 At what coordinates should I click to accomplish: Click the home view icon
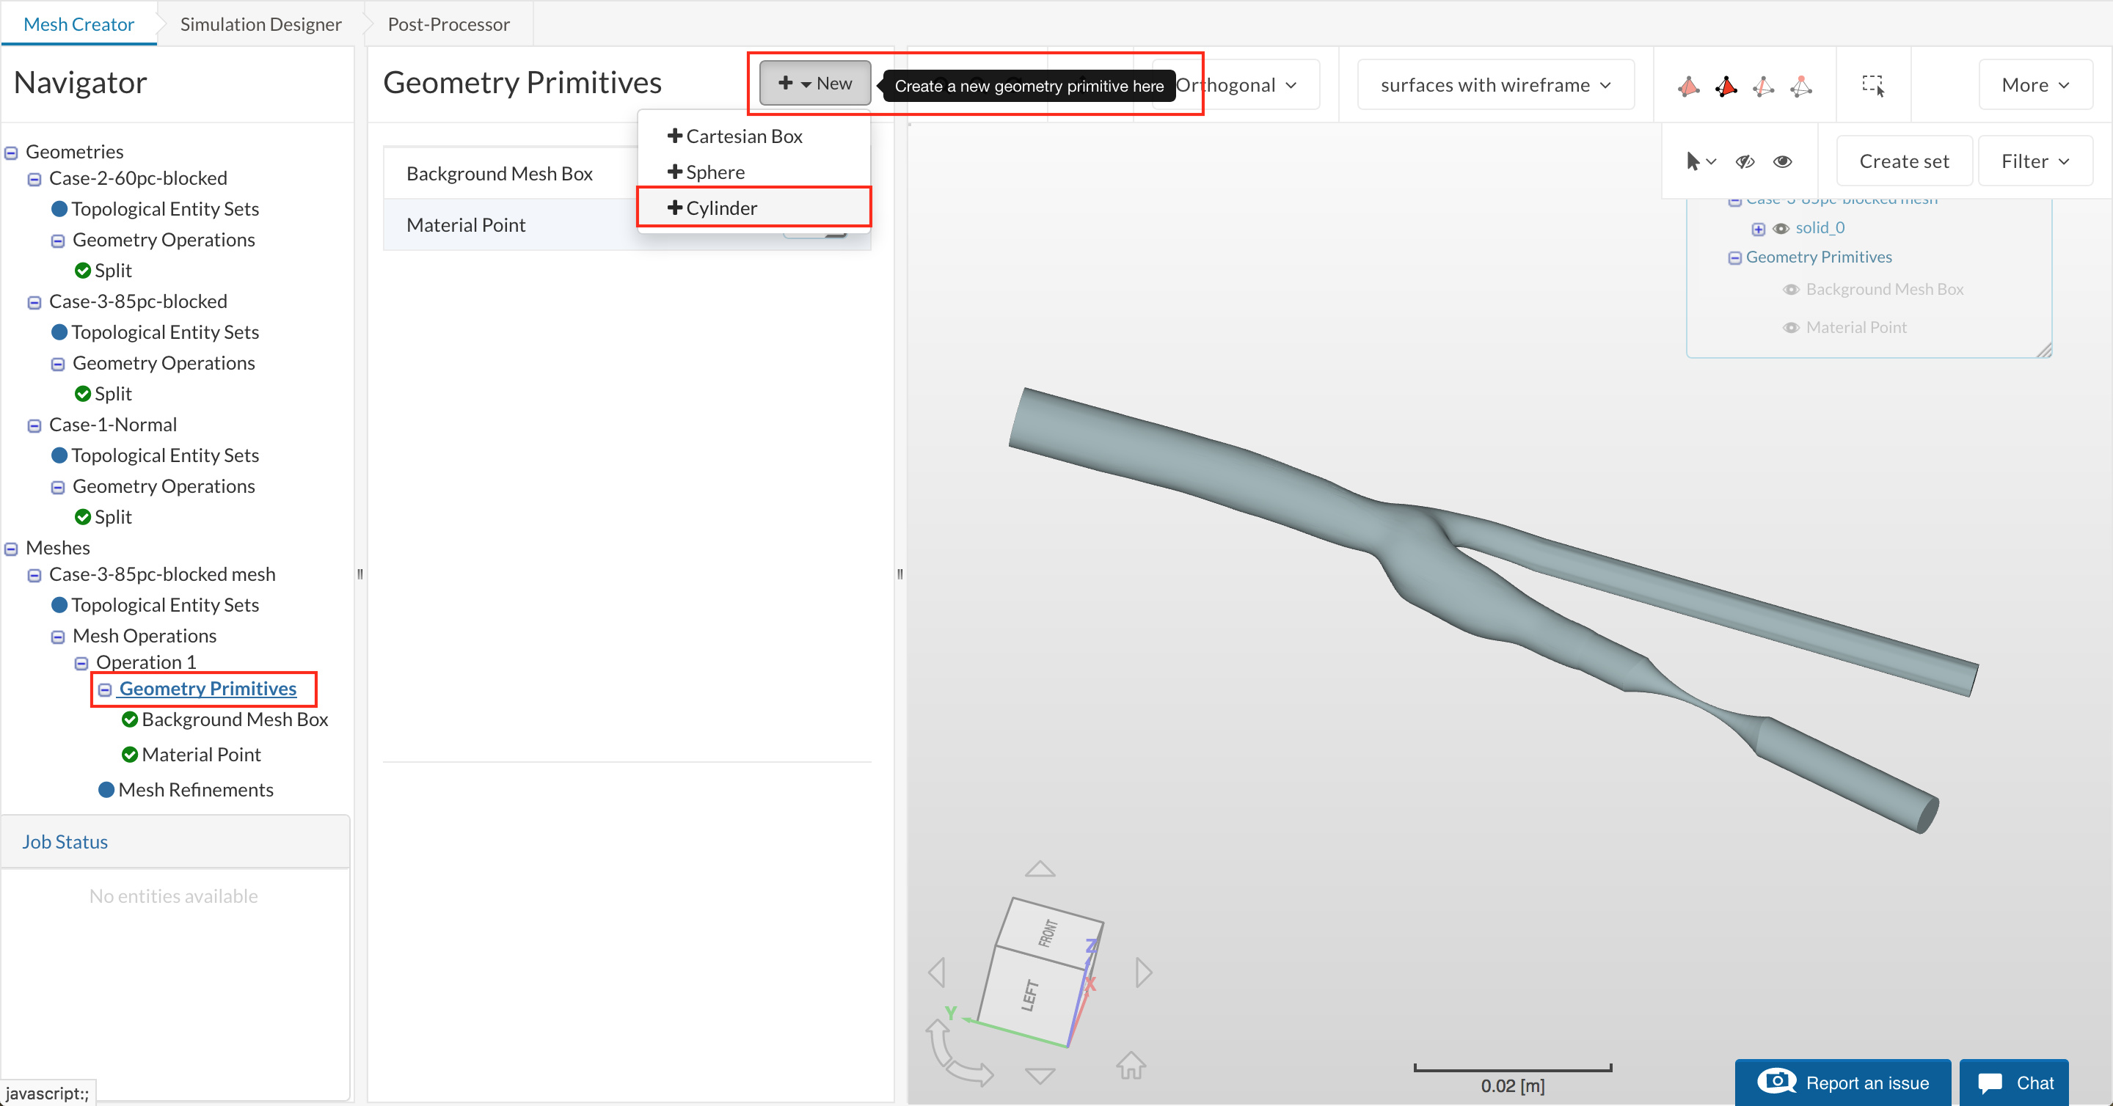[x=1131, y=1065]
